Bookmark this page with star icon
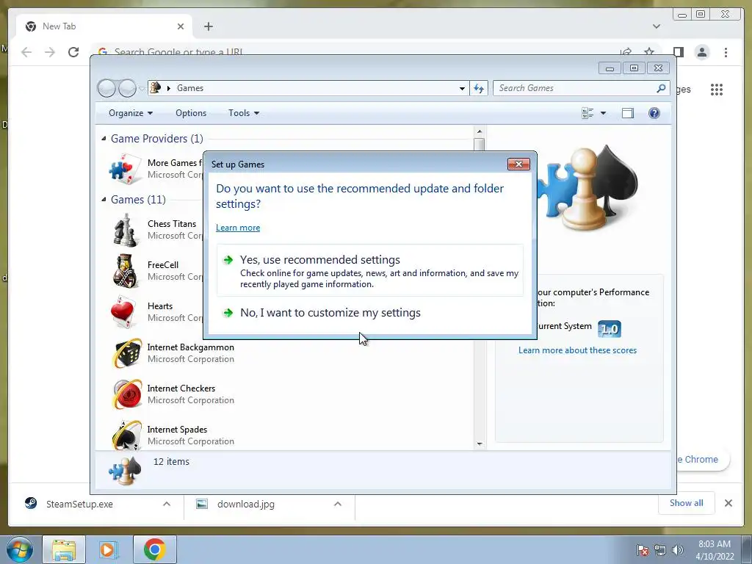 pos(649,52)
